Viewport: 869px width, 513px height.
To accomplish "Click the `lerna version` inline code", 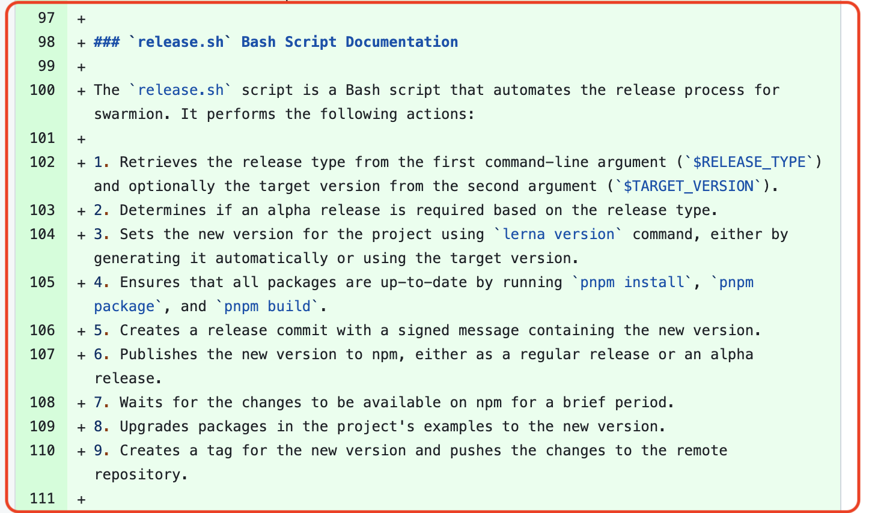I will pyautogui.click(x=558, y=234).
